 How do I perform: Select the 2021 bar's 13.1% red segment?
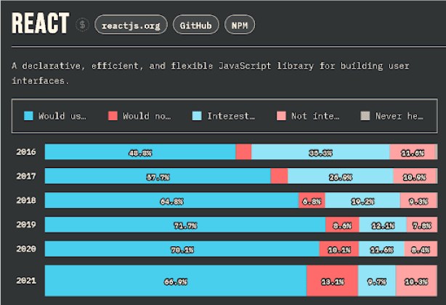[x=332, y=280]
